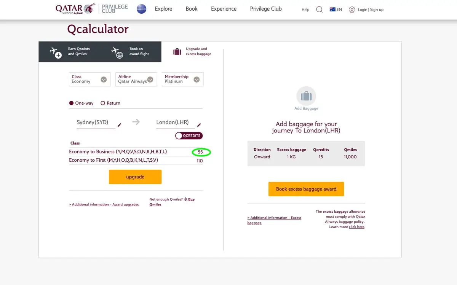Click the Add Baggage suitcase icon
This screenshot has height=285, width=457.
(306, 96)
